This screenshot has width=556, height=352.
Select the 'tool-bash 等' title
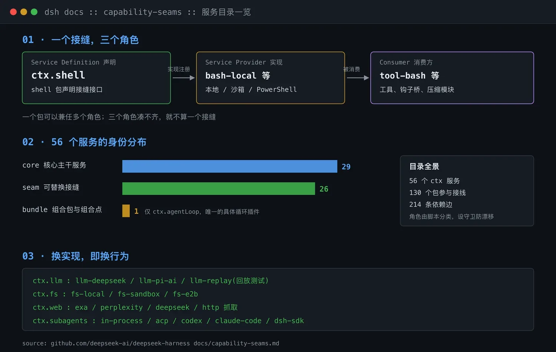pyautogui.click(x=409, y=76)
